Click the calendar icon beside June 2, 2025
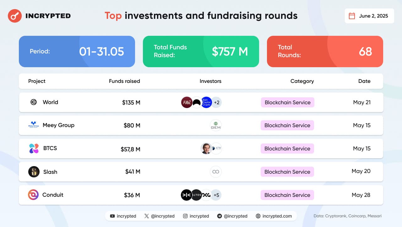Image resolution: width=402 pixels, height=227 pixels. 352,16
